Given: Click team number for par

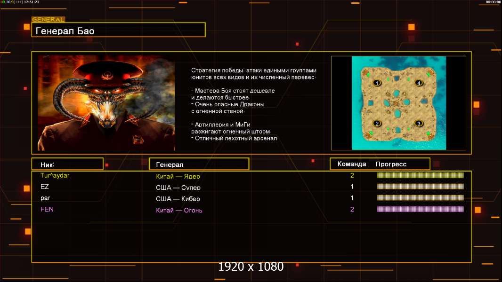Looking at the screenshot, I should pyautogui.click(x=352, y=198).
